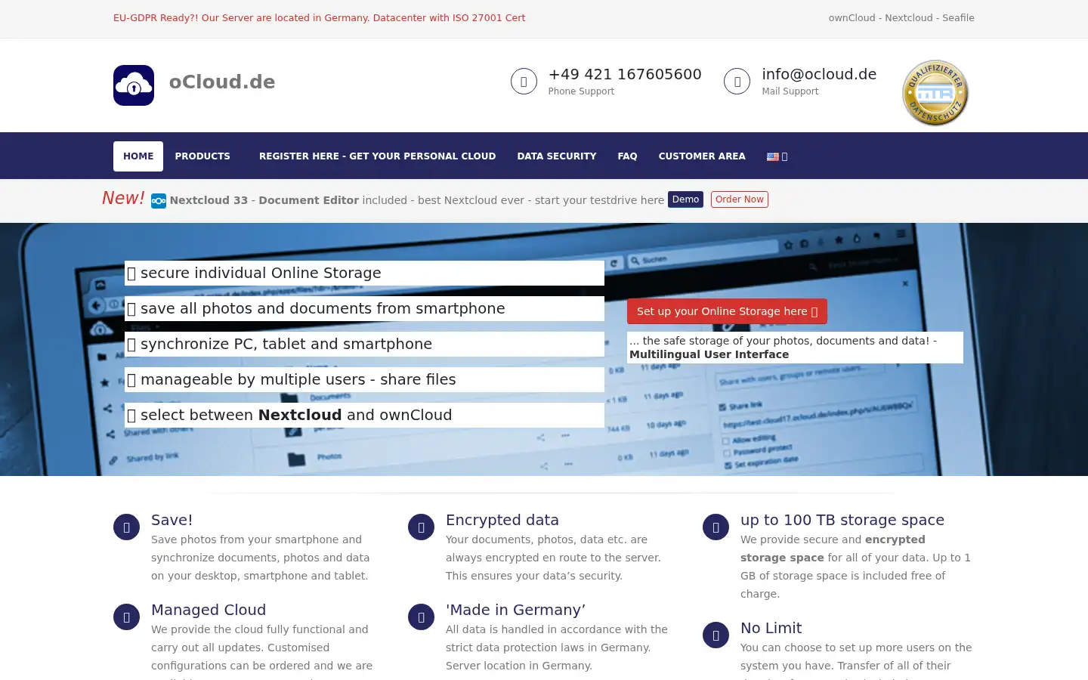
Task: Click the Encrypted data heading
Action: point(502,520)
